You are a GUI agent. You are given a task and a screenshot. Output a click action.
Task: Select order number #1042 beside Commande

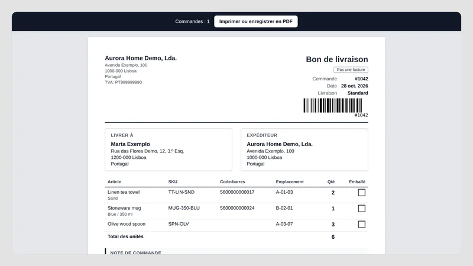pyautogui.click(x=361, y=79)
